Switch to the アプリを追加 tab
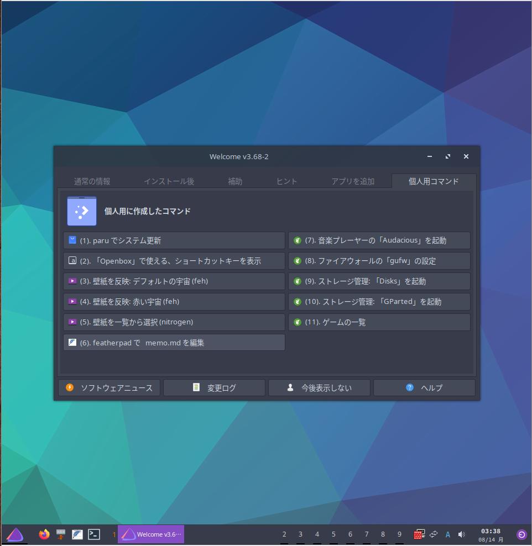Viewport: 532px width, 546px height. [x=353, y=181]
